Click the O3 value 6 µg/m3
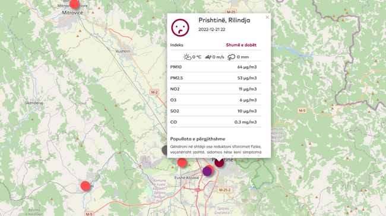The width and height of the screenshot is (386, 216). pos(248,100)
